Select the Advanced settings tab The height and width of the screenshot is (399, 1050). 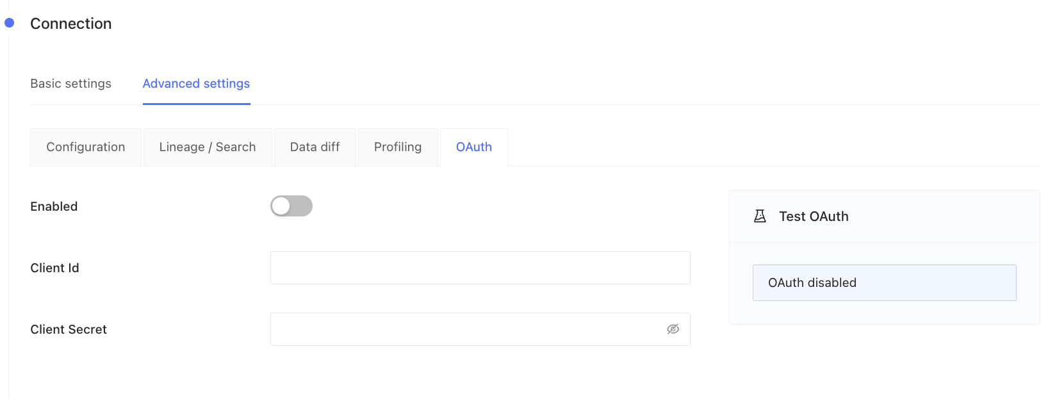(x=196, y=84)
